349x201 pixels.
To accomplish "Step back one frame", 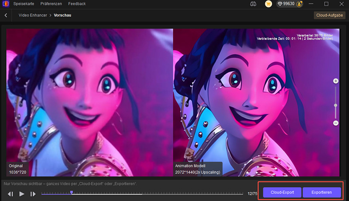I will [10, 194].
